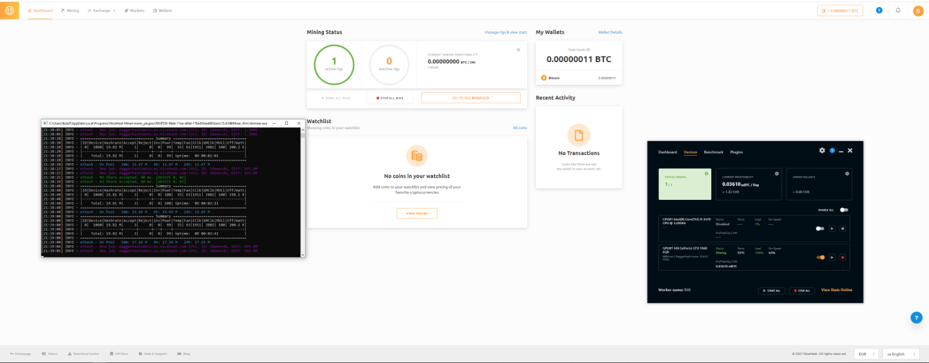
Task: Click the STOP ALL RIGS button
Action: pos(390,98)
